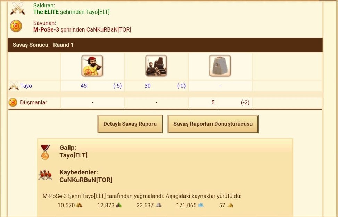The width and height of the screenshot is (338, 217).
Task: Click the orange defender shield icon
Action: 16,26
